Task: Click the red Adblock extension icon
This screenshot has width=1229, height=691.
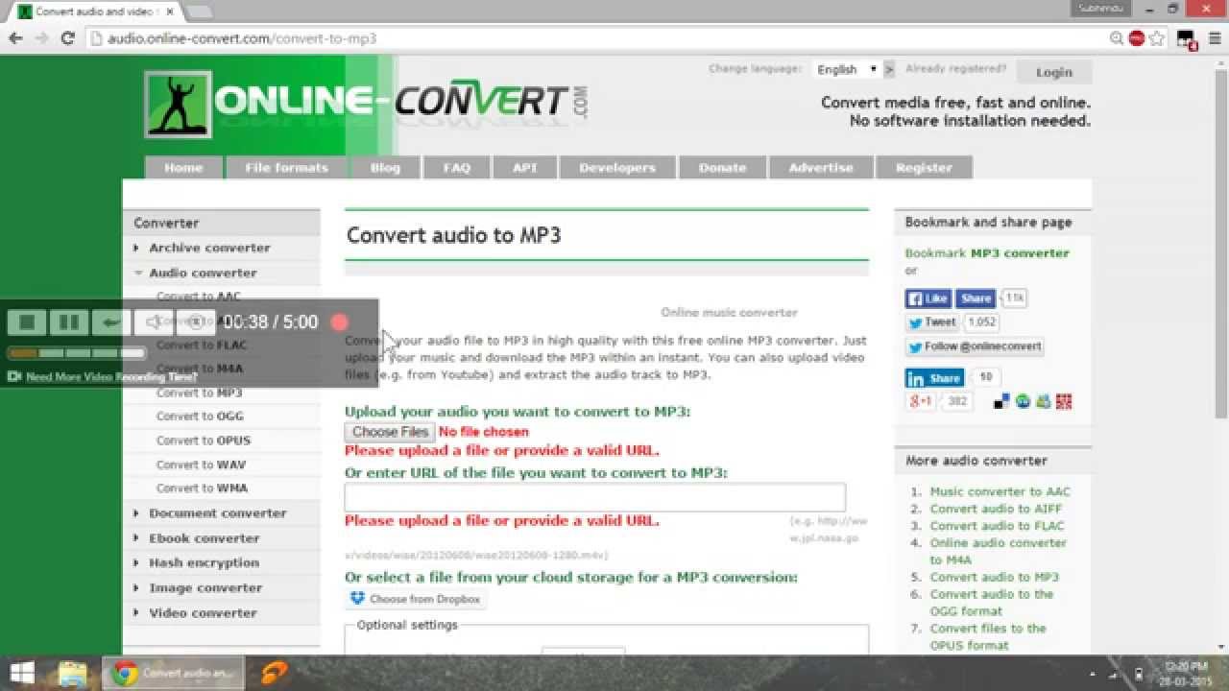Action: [x=1137, y=38]
